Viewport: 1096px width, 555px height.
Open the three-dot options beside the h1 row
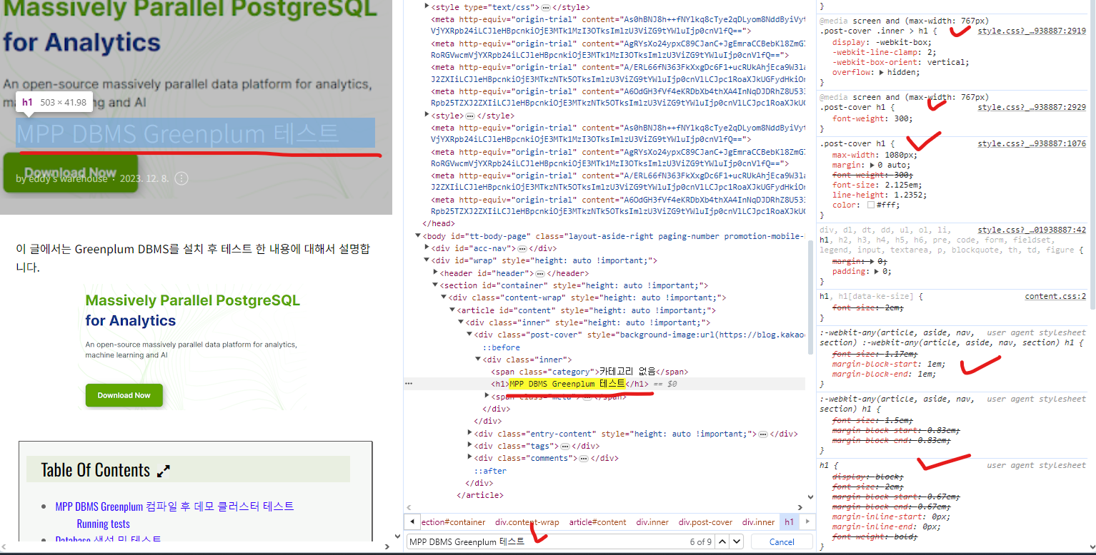(x=409, y=384)
